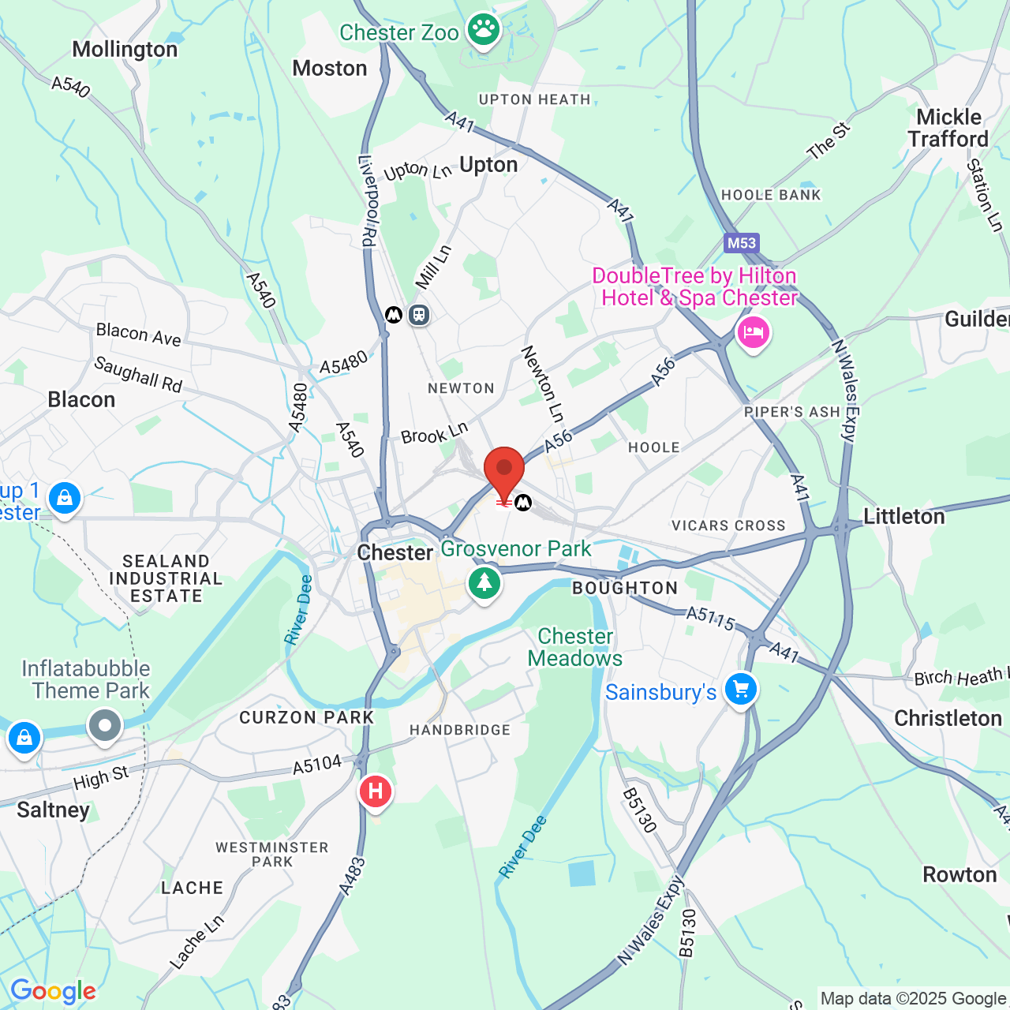
Task: Click the blue shopping bag icon near Blacon
Action: 65,499
